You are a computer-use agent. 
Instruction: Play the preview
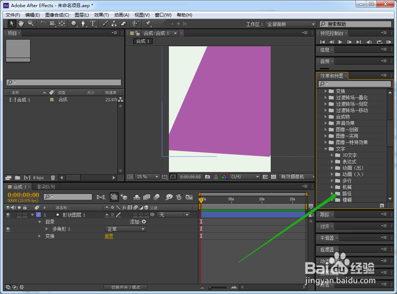pos(340,42)
